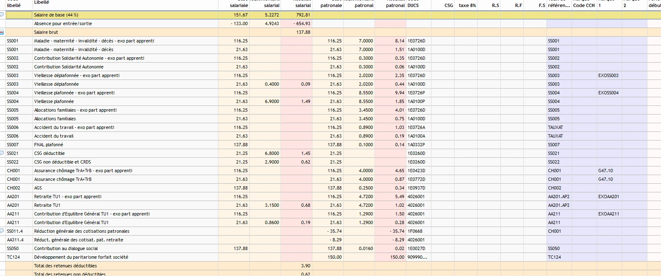The height and width of the screenshot is (276, 661).
Task: Select 'Contribution au dialogue social' label
Action: click(x=66, y=248)
